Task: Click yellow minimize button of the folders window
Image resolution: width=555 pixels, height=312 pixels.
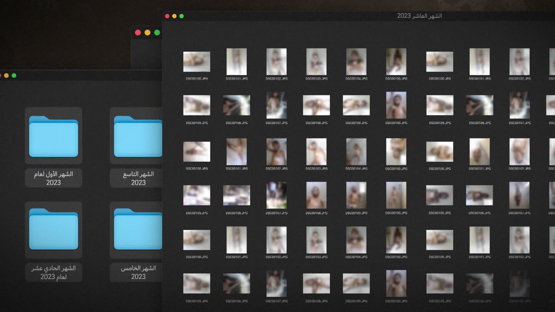Action: point(6,76)
